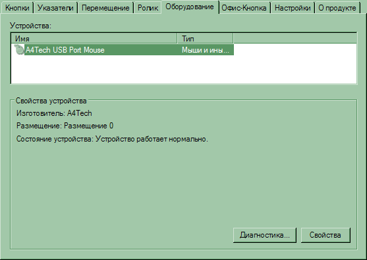Click the empty white area of the devices list
The width and height of the screenshot is (367, 260).
pyautogui.click(x=184, y=69)
